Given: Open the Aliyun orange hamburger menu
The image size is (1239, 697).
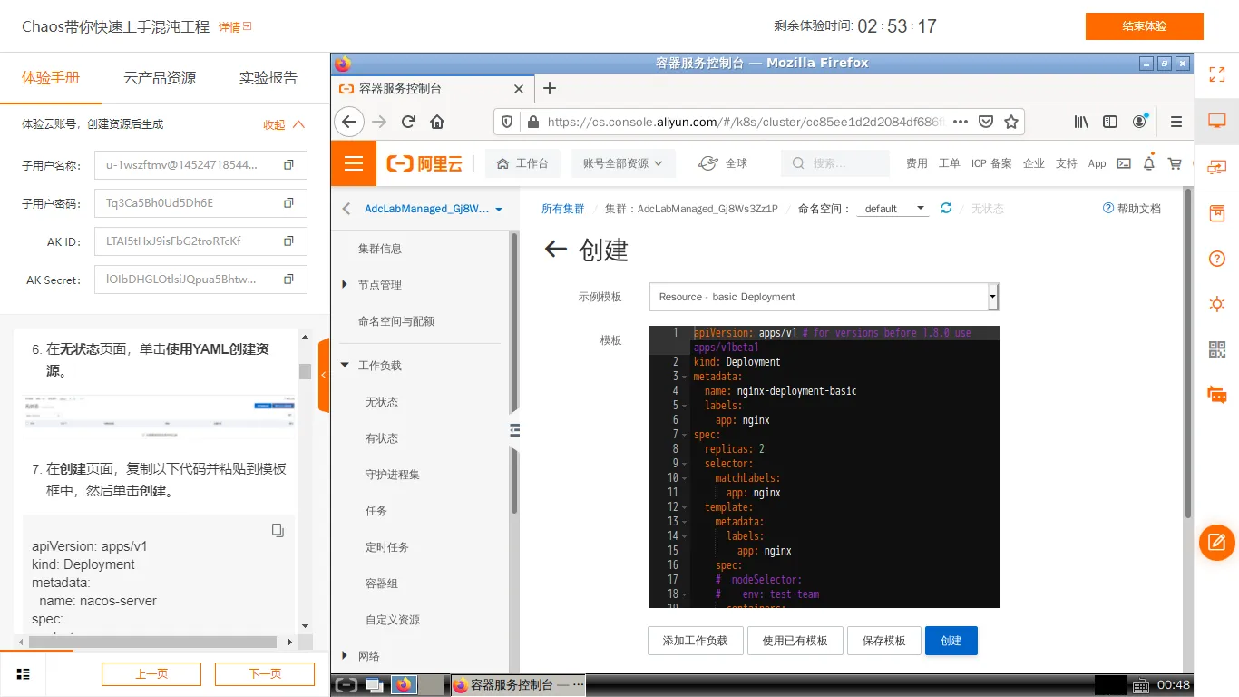Looking at the screenshot, I should [x=354, y=163].
